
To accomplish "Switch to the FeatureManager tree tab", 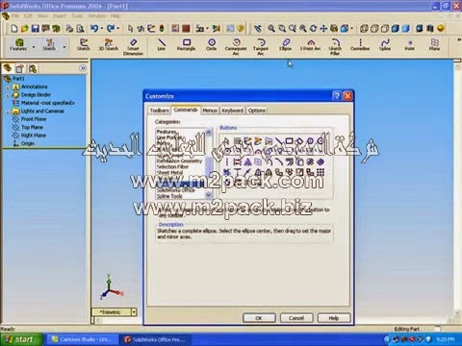I will point(8,68).
